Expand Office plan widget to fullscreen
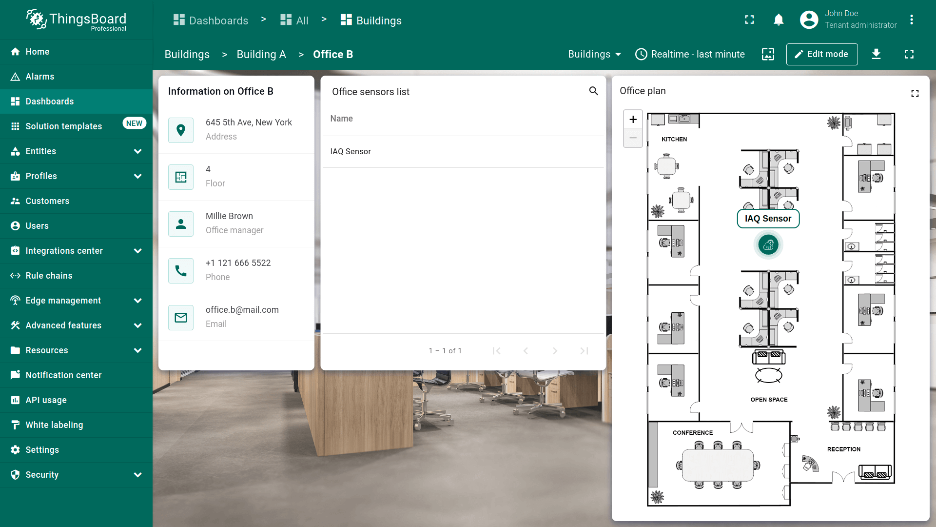 point(915,93)
